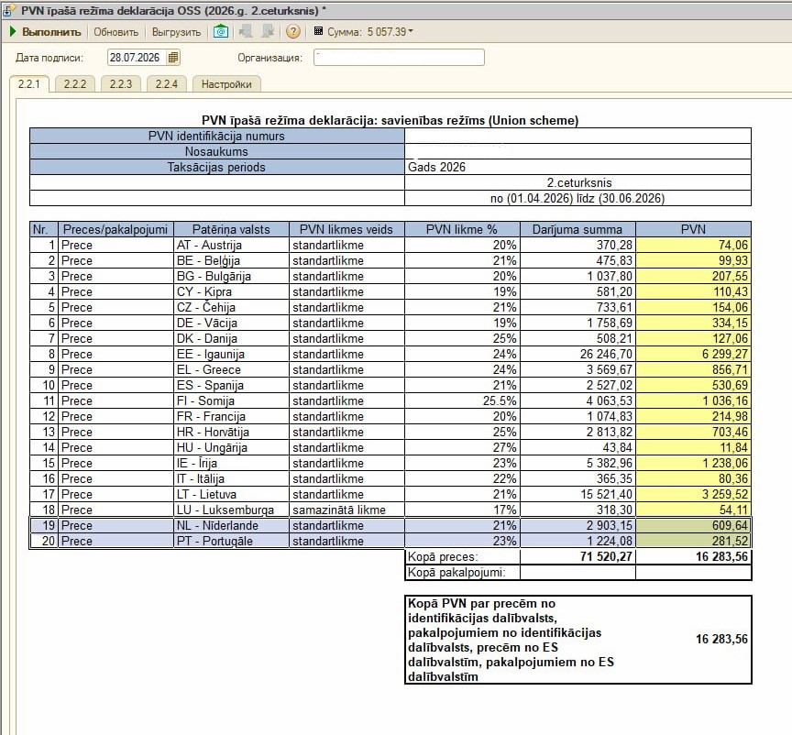
Task: Select the 'LT - Lietuva' cell
Action: [231, 495]
